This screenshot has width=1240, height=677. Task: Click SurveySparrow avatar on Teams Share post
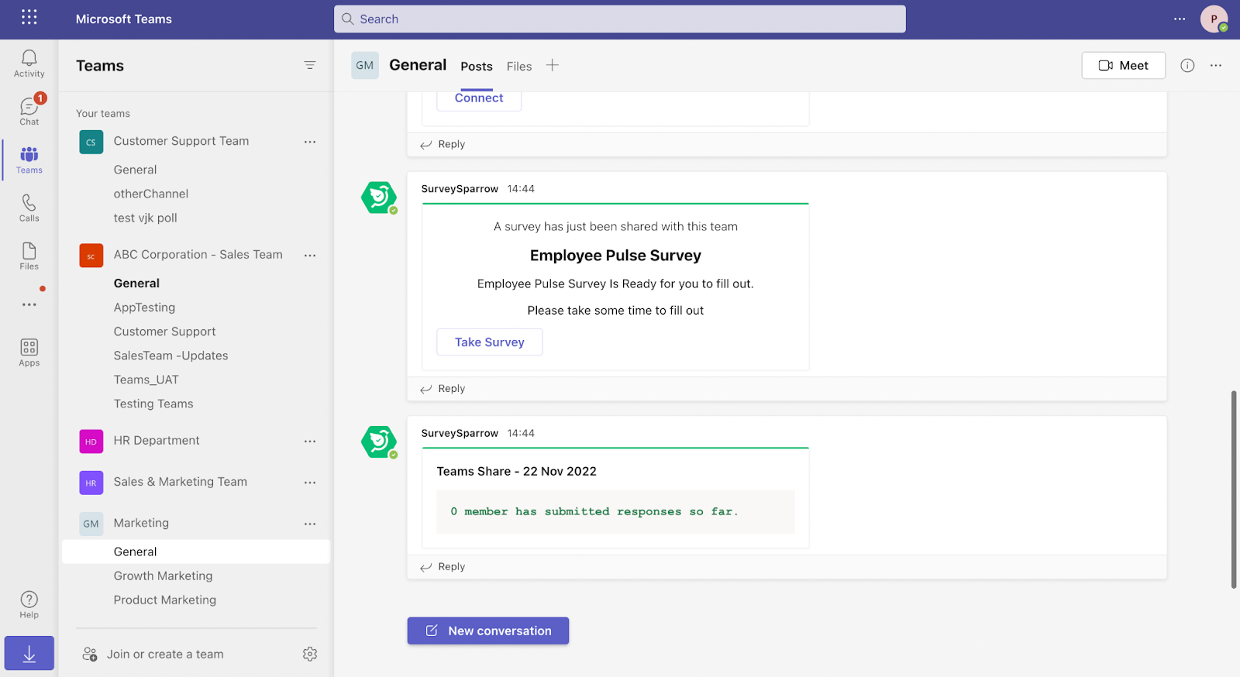click(379, 442)
